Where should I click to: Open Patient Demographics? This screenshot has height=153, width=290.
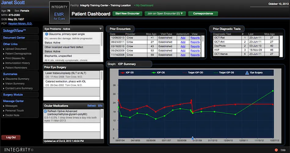coord(18,54)
